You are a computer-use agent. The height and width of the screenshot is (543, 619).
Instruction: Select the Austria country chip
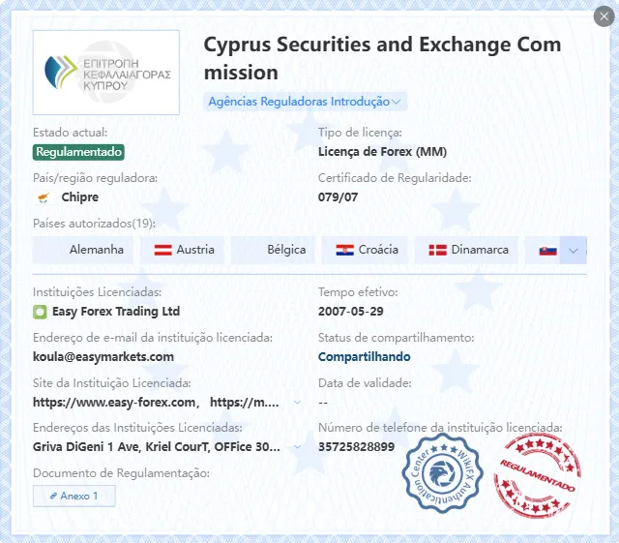(184, 250)
